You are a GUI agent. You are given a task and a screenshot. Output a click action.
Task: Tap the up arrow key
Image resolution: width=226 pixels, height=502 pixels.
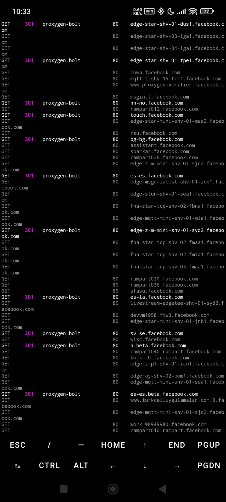pyautogui.click(x=145, y=445)
